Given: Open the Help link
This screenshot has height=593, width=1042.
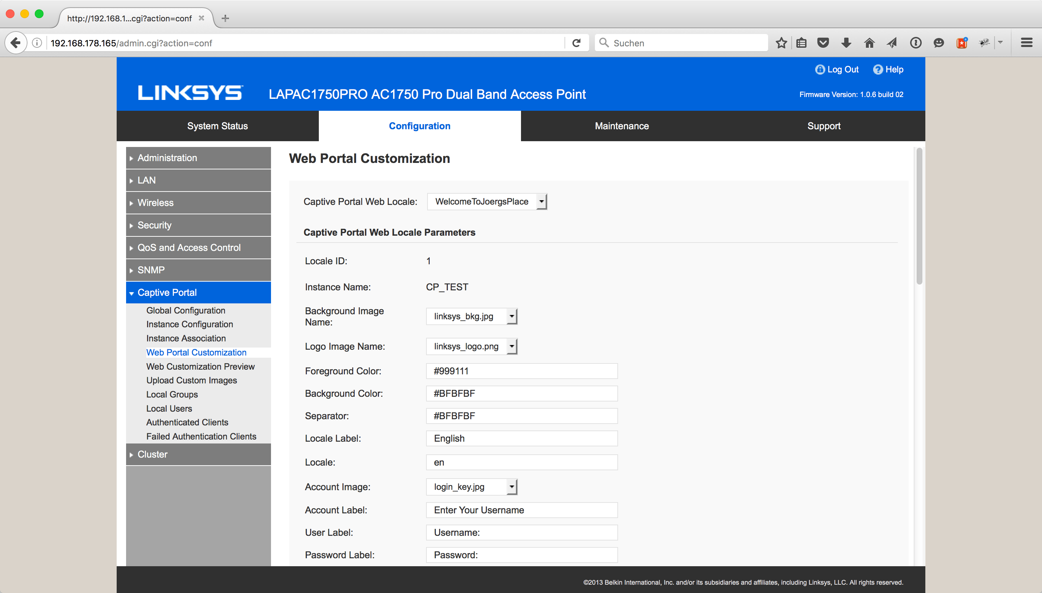Looking at the screenshot, I should point(888,70).
